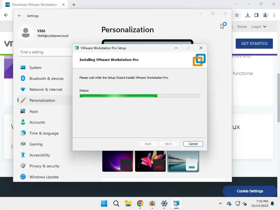This screenshot has width=280, height=210.
Task: Go to Accounts settings page
Action: 37,122
